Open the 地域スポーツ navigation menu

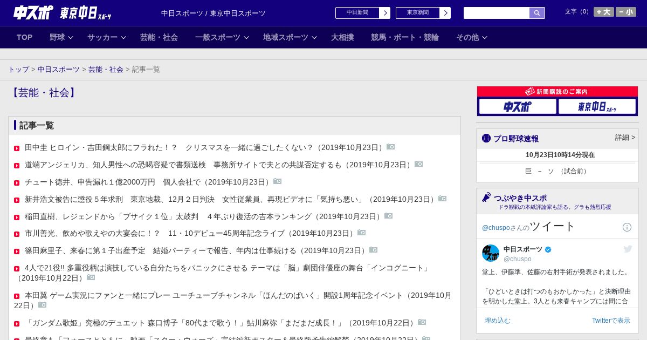coord(286,37)
